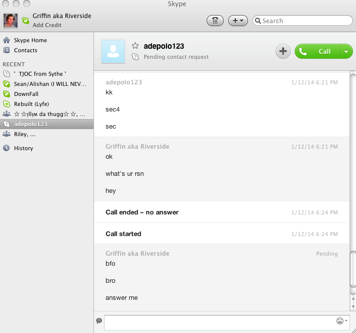Click the message 'sec4'

tap(113, 109)
